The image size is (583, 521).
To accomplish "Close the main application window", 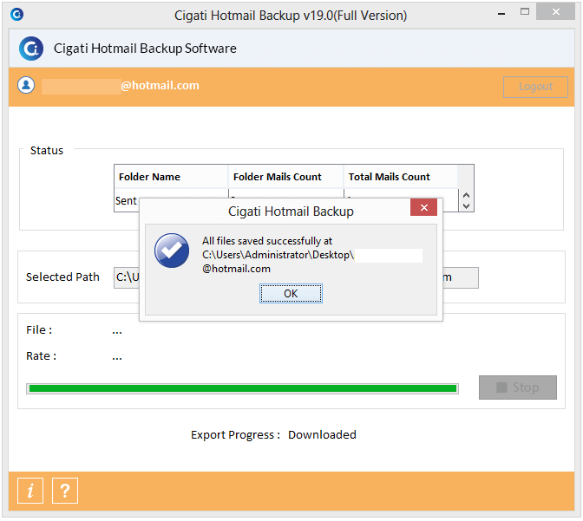I will click(555, 12).
